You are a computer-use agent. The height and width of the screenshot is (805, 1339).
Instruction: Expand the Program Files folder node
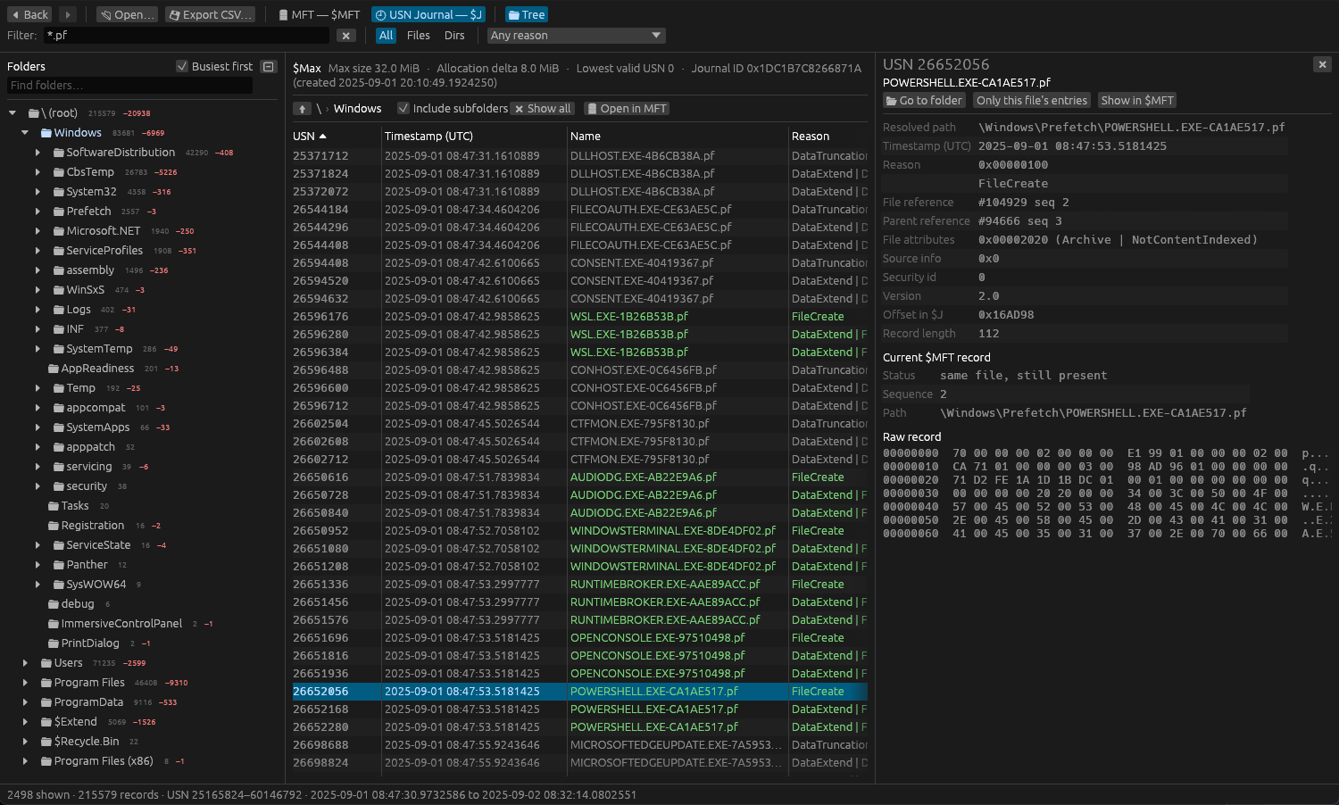(x=25, y=683)
